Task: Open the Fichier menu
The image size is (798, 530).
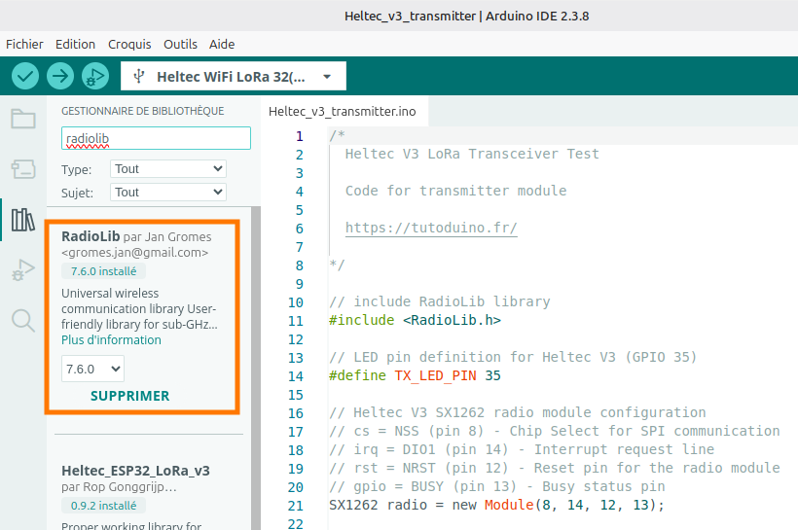Action: [x=24, y=45]
